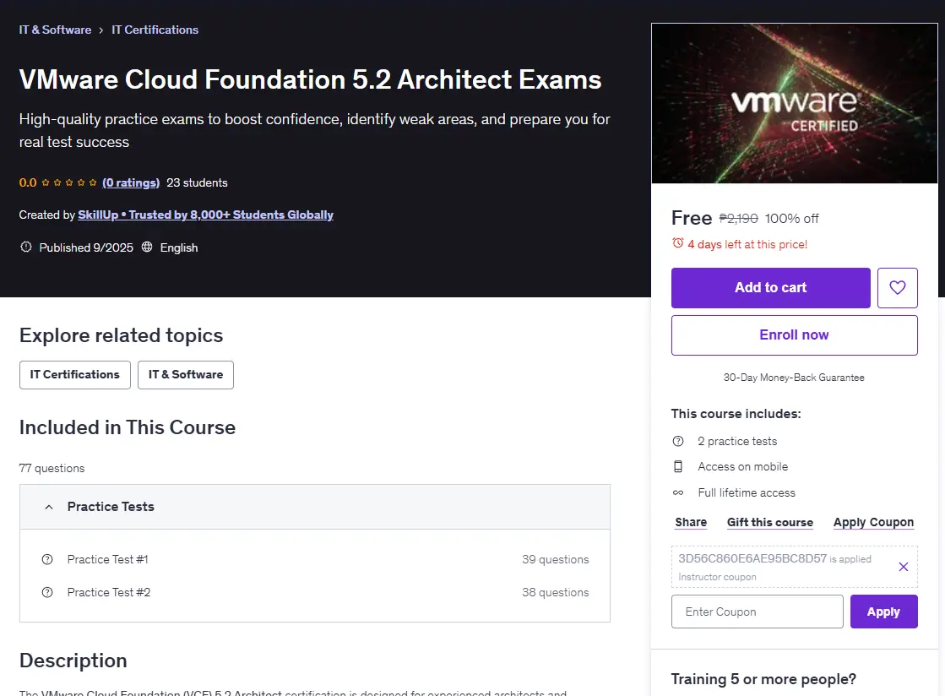Open the (0 ratings) link
The width and height of the screenshot is (945, 696).
131,182
